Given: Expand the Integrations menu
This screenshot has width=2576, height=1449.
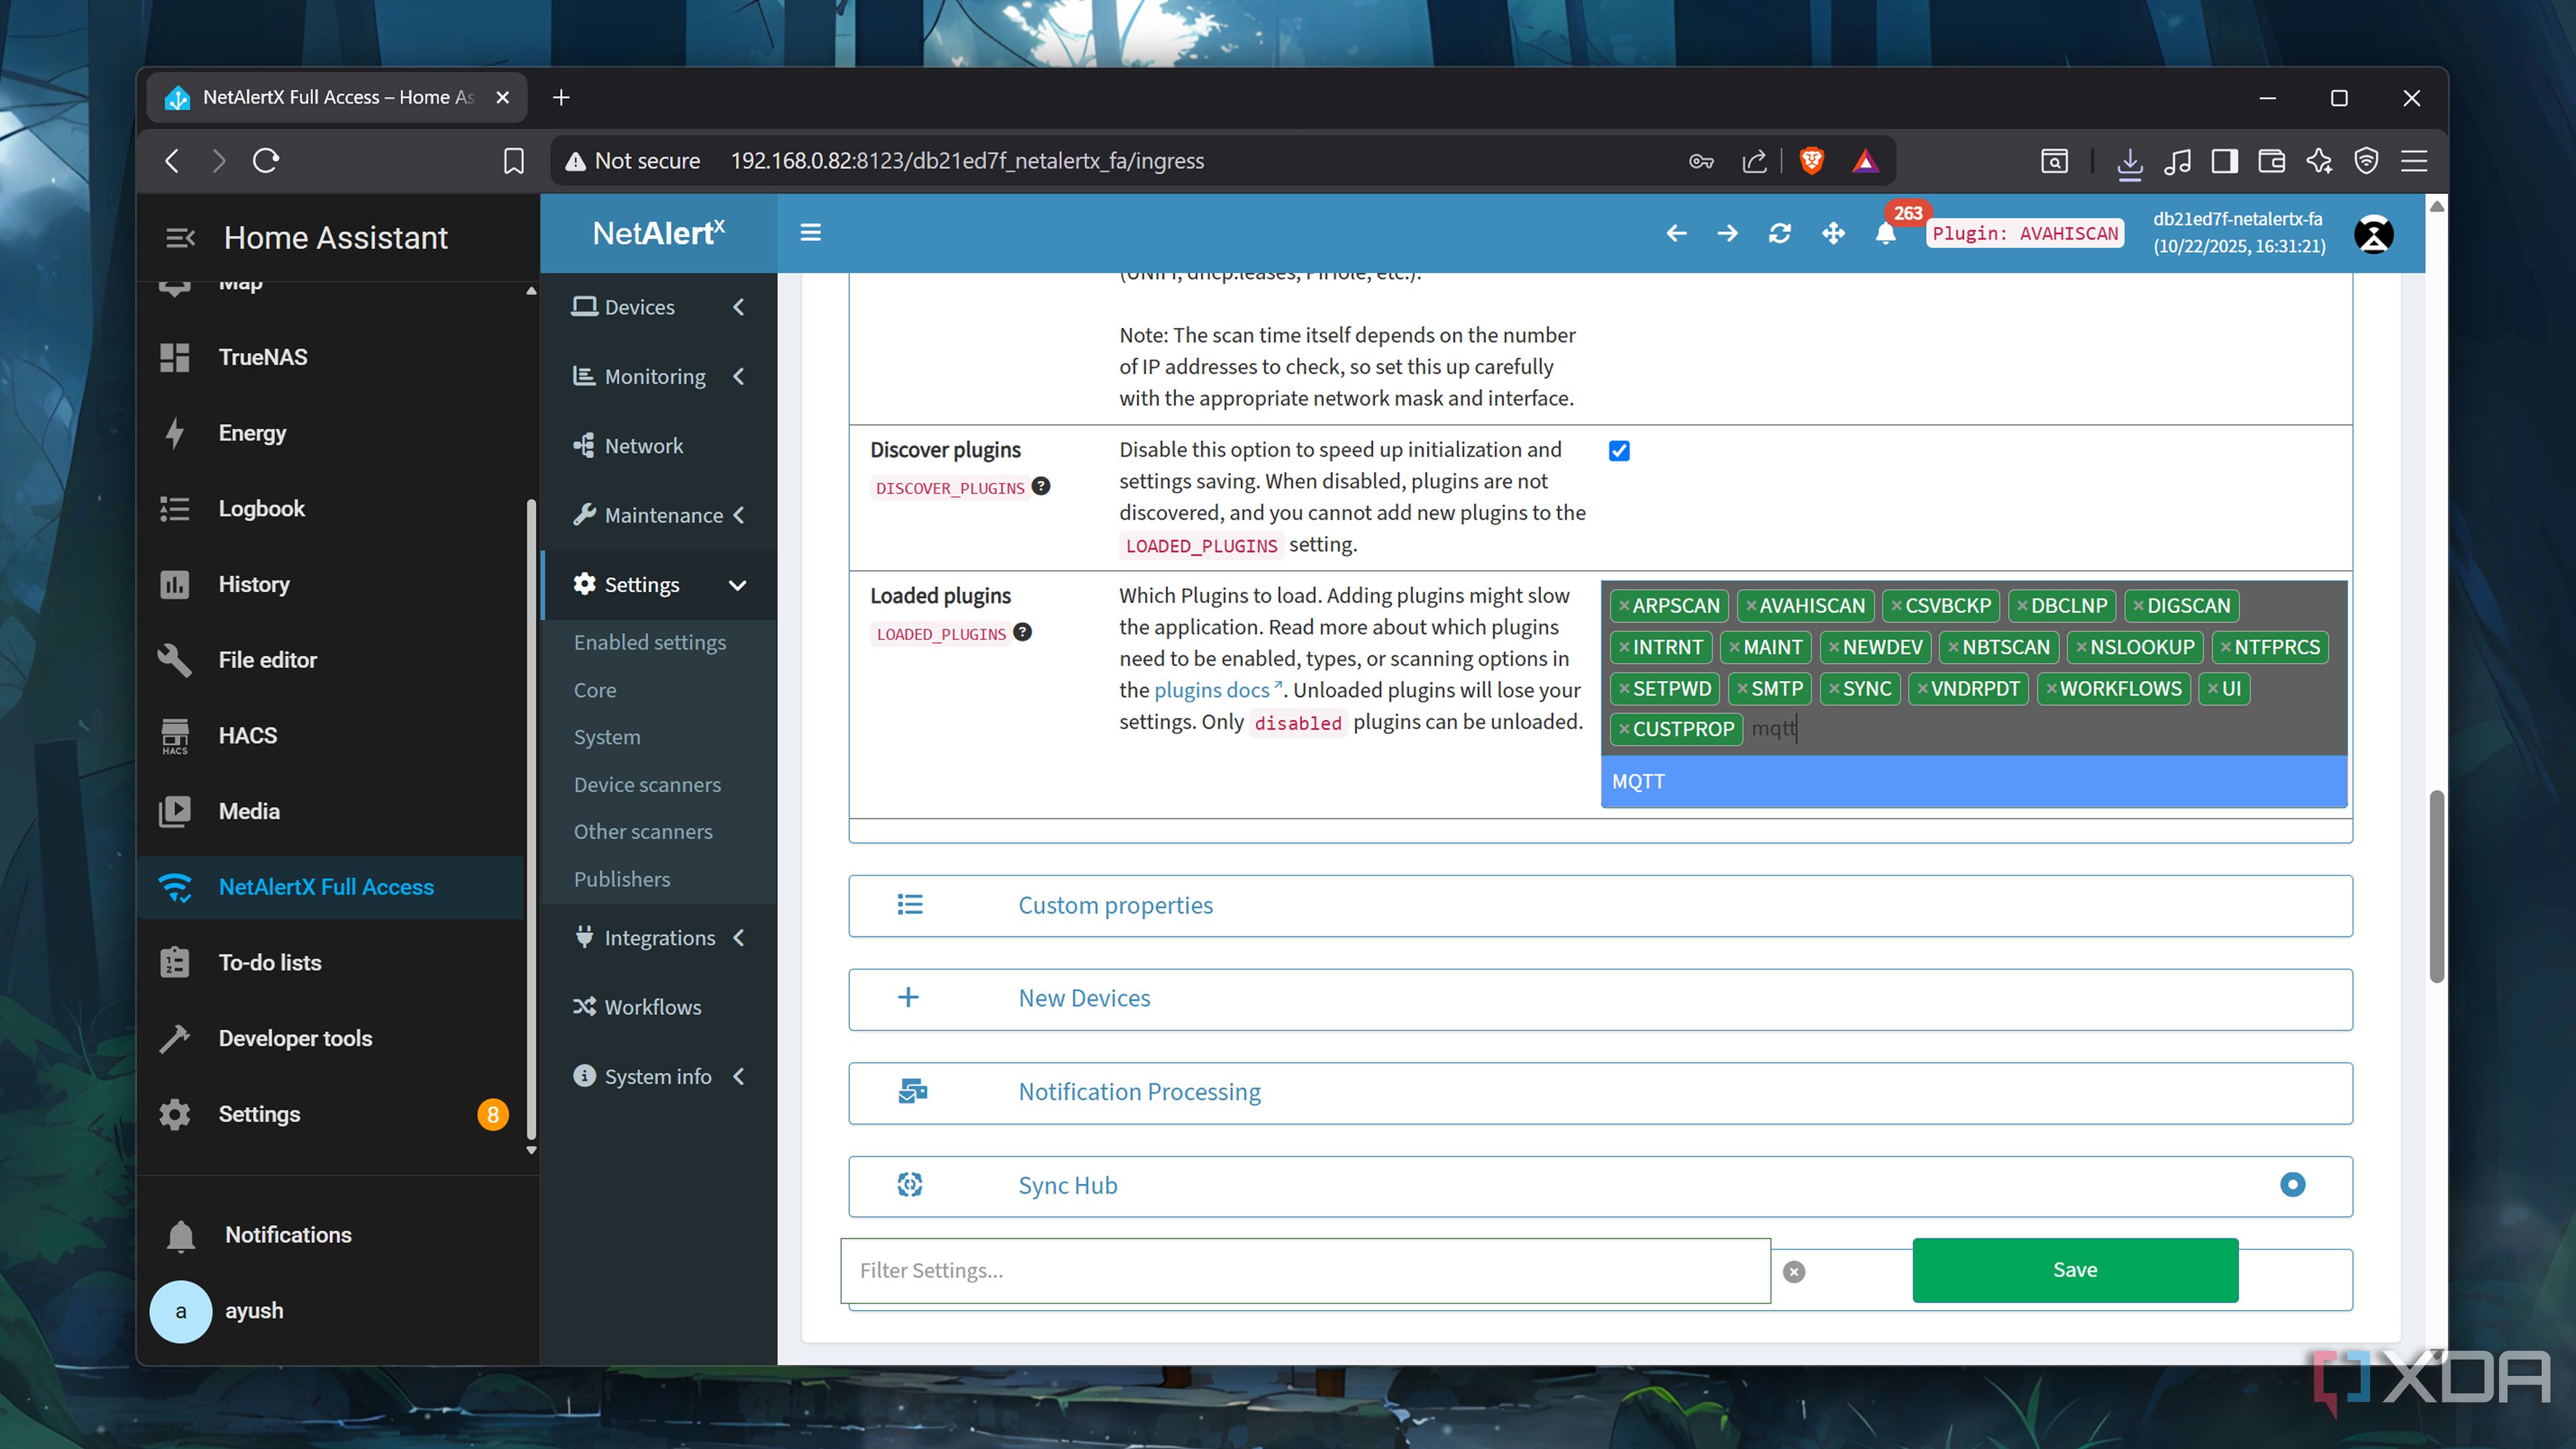Looking at the screenshot, I should coord(658,938).
